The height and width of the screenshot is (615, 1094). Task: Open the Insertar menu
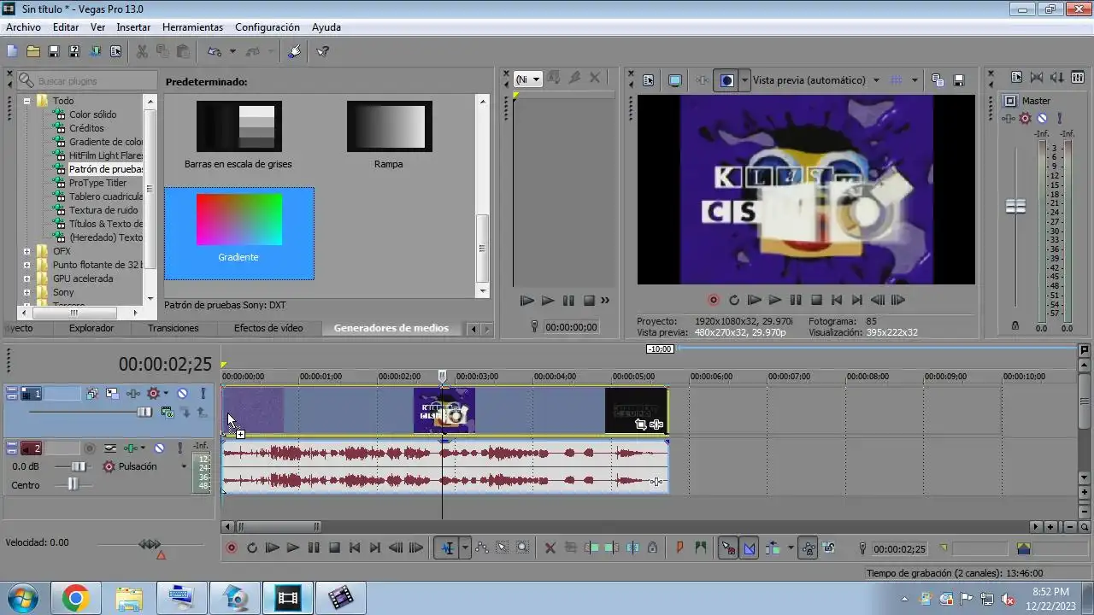133,27
